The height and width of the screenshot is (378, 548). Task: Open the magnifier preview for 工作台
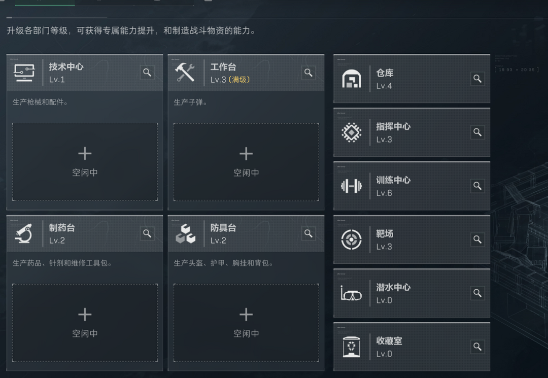click(x=309, y=73)
